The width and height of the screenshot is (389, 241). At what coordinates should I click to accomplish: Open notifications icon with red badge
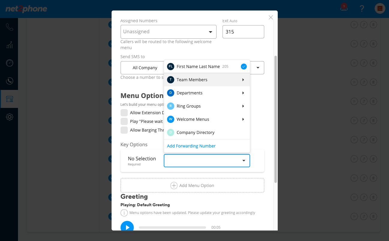tap(344, 8)
